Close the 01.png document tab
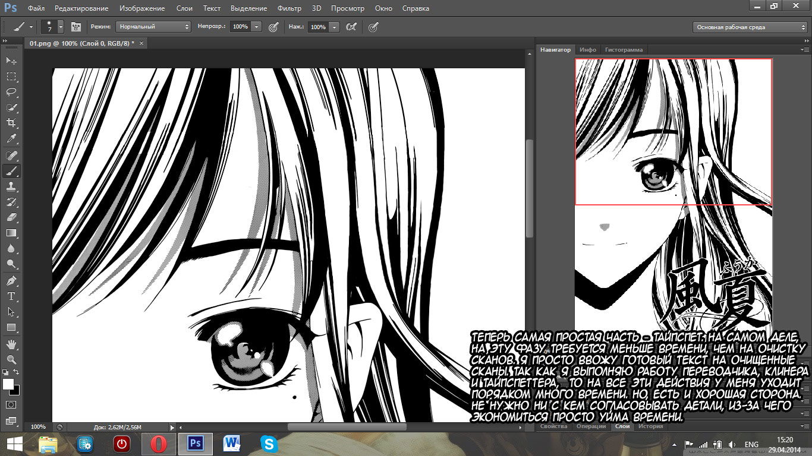This screenshot has width=812, height=456. tap(141, 43)
